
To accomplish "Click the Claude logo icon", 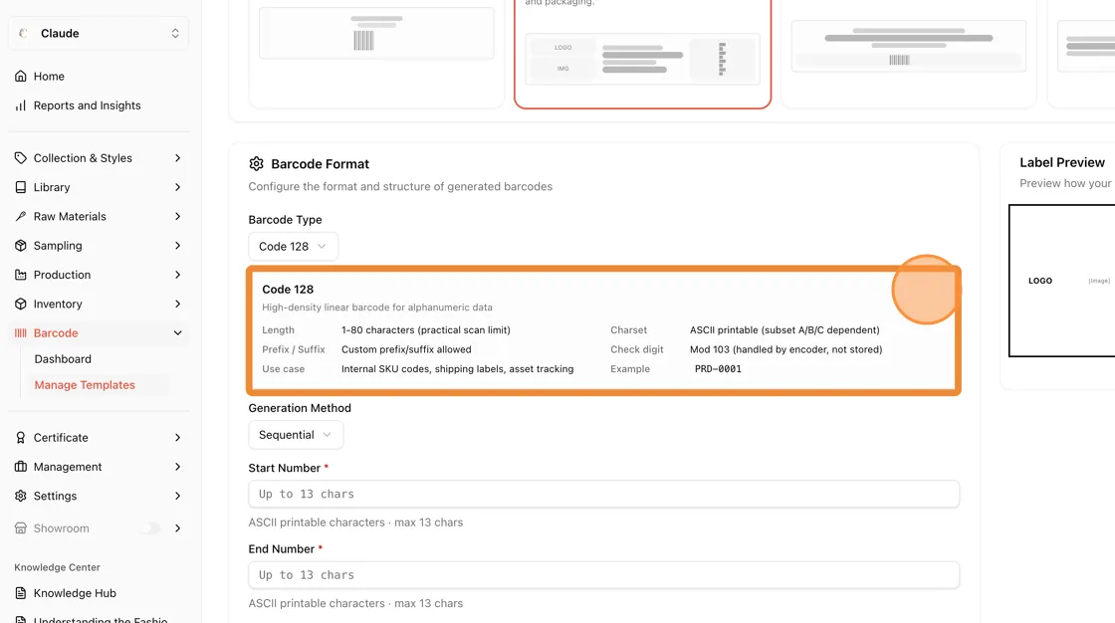I will 24,34.
